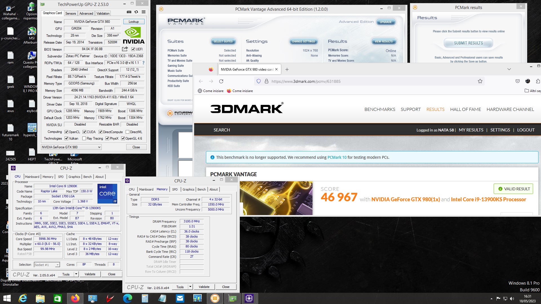The width and height of the screenshot is (541, 304).
Task: Click the Lookup button in GPU-Z
Action: (134, 22)
